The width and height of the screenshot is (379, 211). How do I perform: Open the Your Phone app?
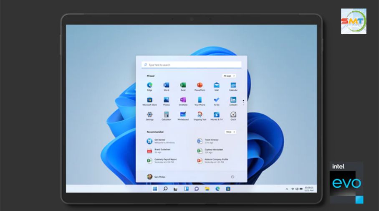pyautogui.click(x=200, y=101)
